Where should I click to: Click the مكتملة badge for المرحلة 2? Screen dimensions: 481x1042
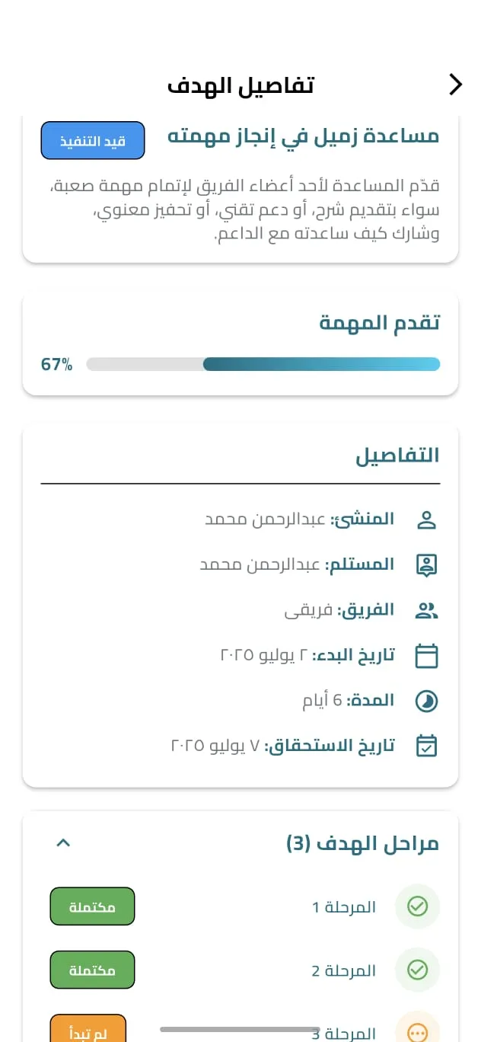pyautogui.click(x=92, y=970)
